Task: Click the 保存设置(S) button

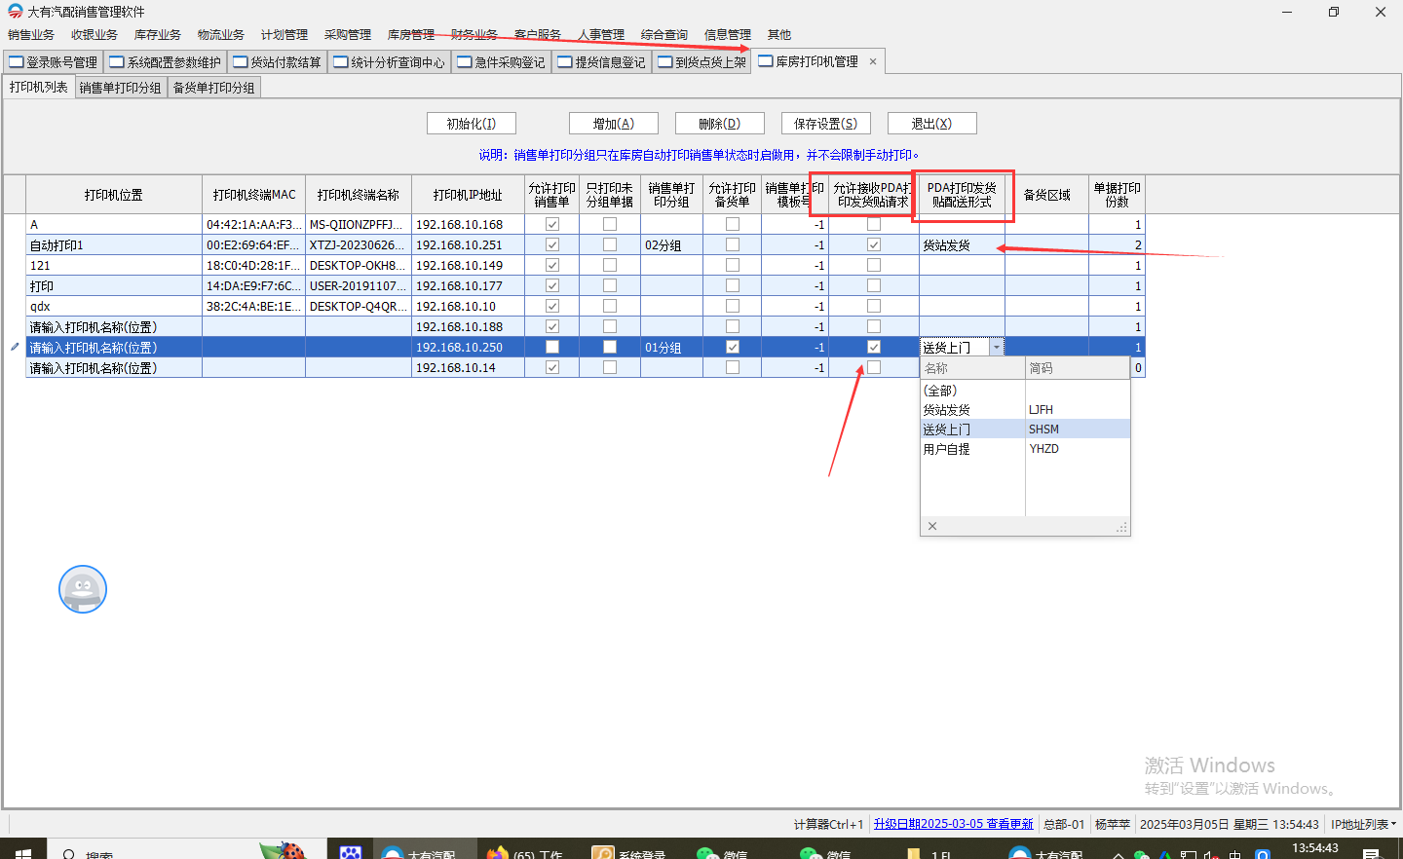Action: [x=826, y=124]
